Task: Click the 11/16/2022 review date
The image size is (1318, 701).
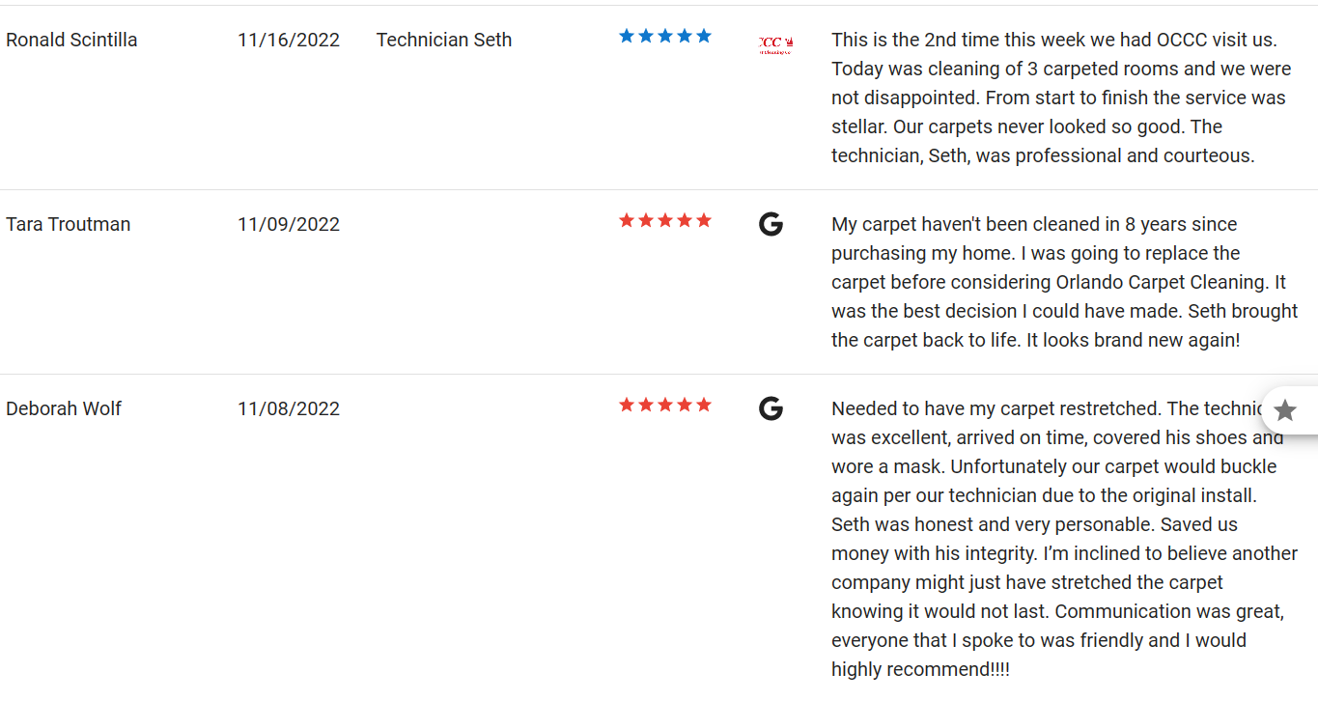Action: [289, 40]
